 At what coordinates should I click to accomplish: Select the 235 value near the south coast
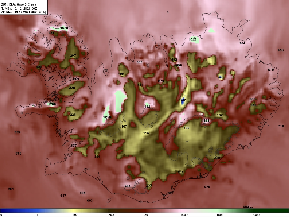pyautogui.click(x=149, y=185)
